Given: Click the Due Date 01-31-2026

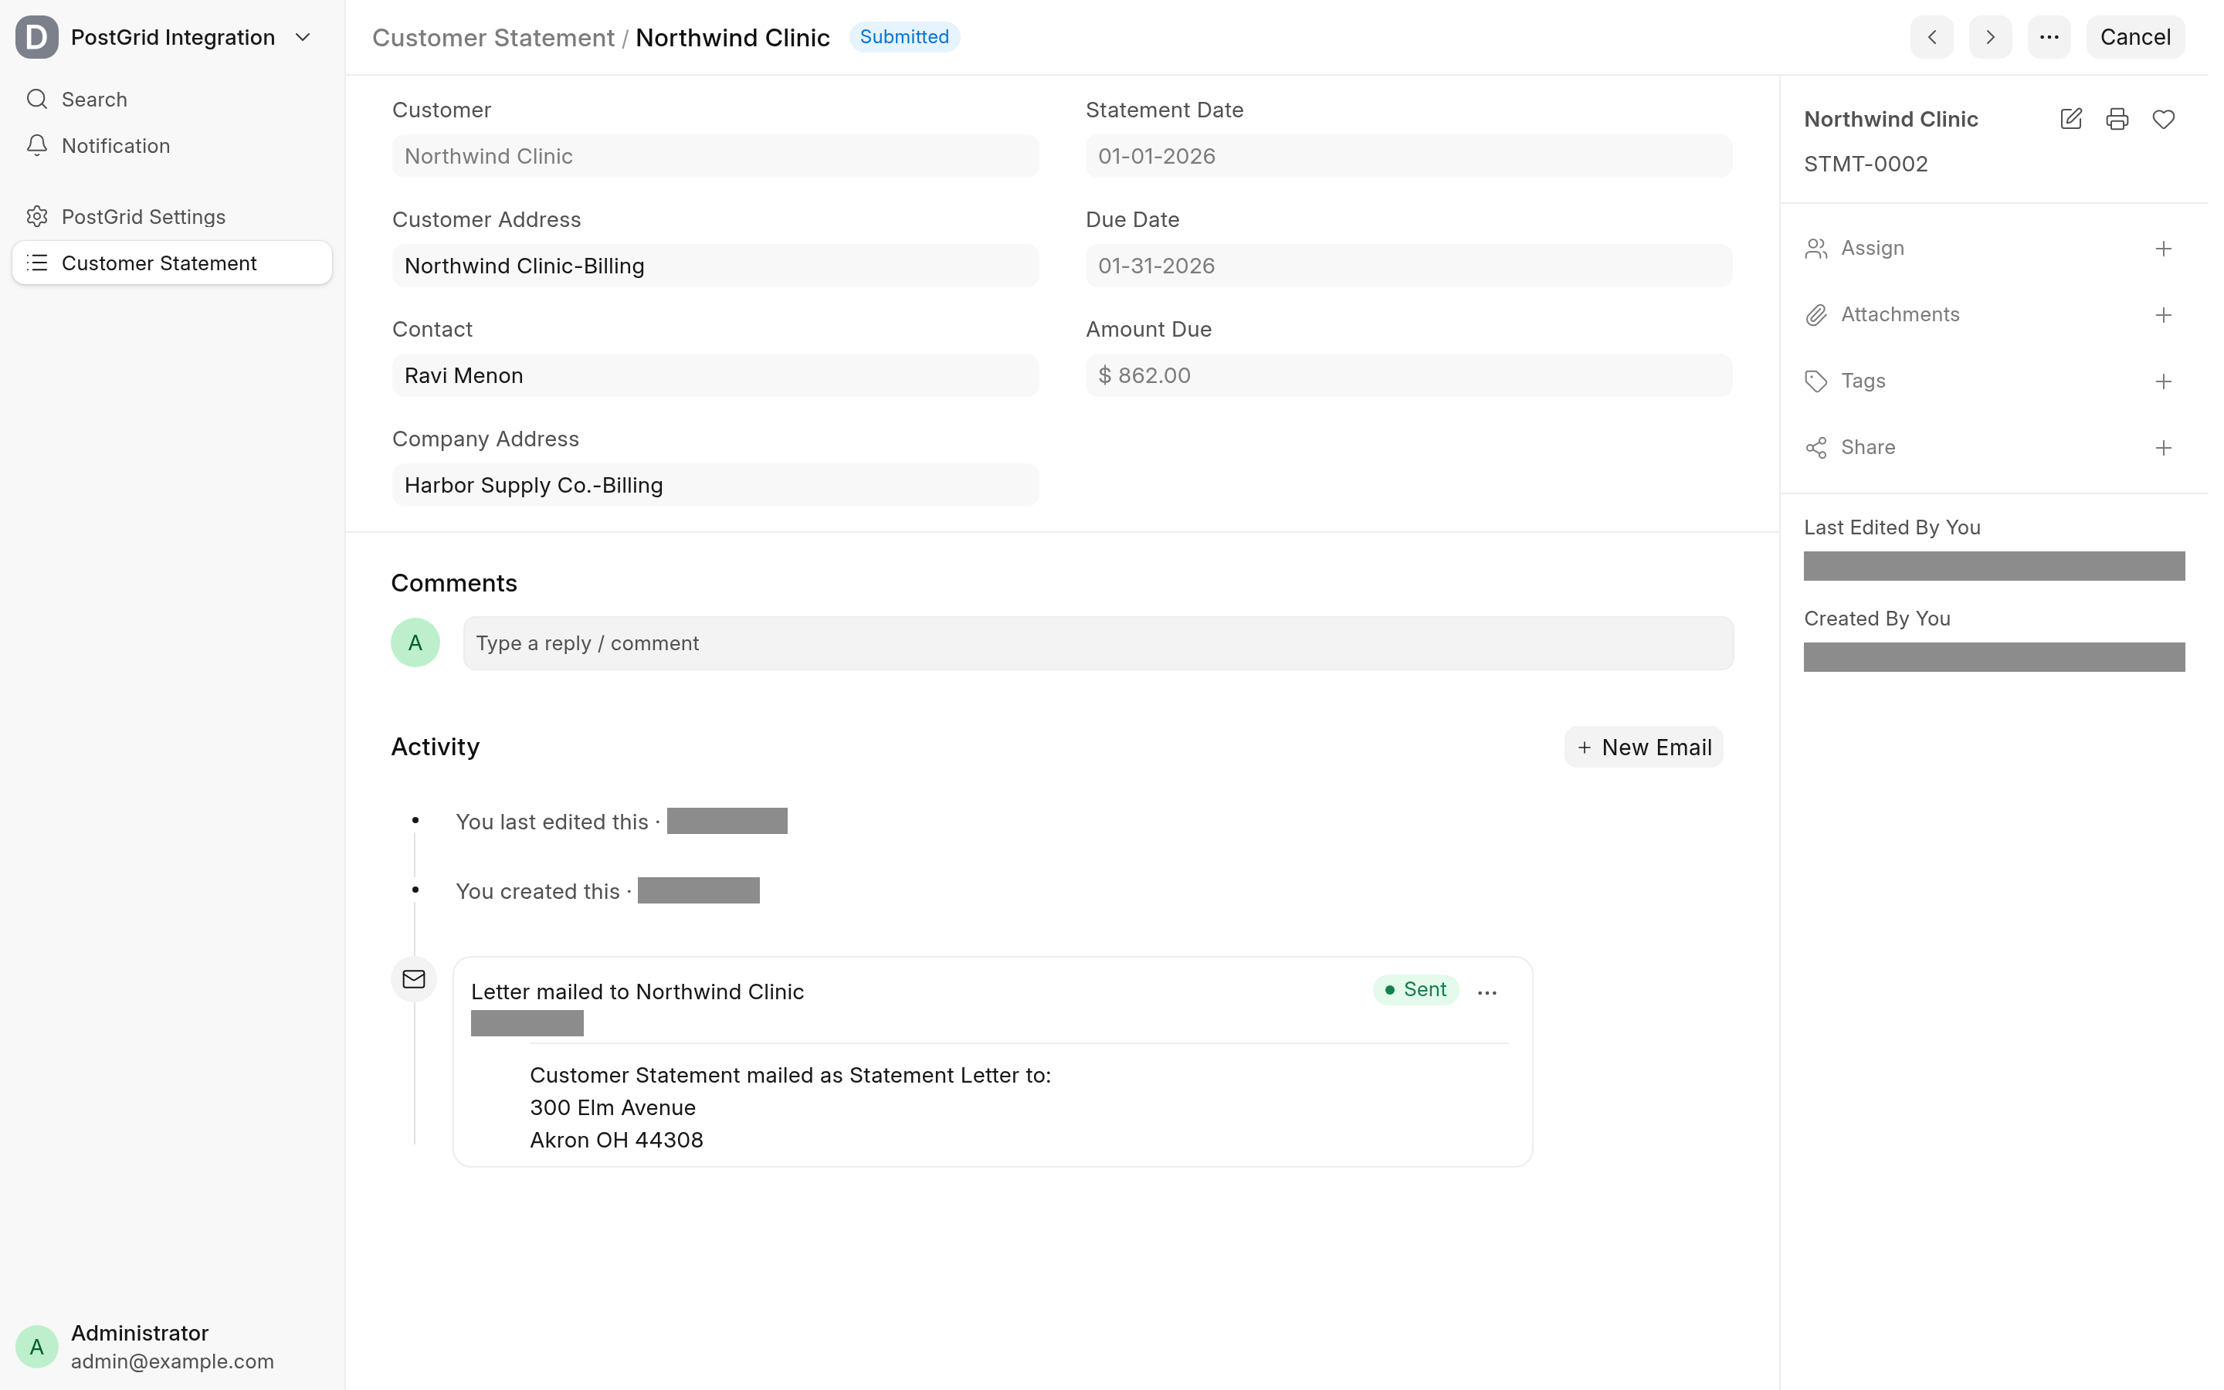Looking at the screenshot, I should (1409, 265).
